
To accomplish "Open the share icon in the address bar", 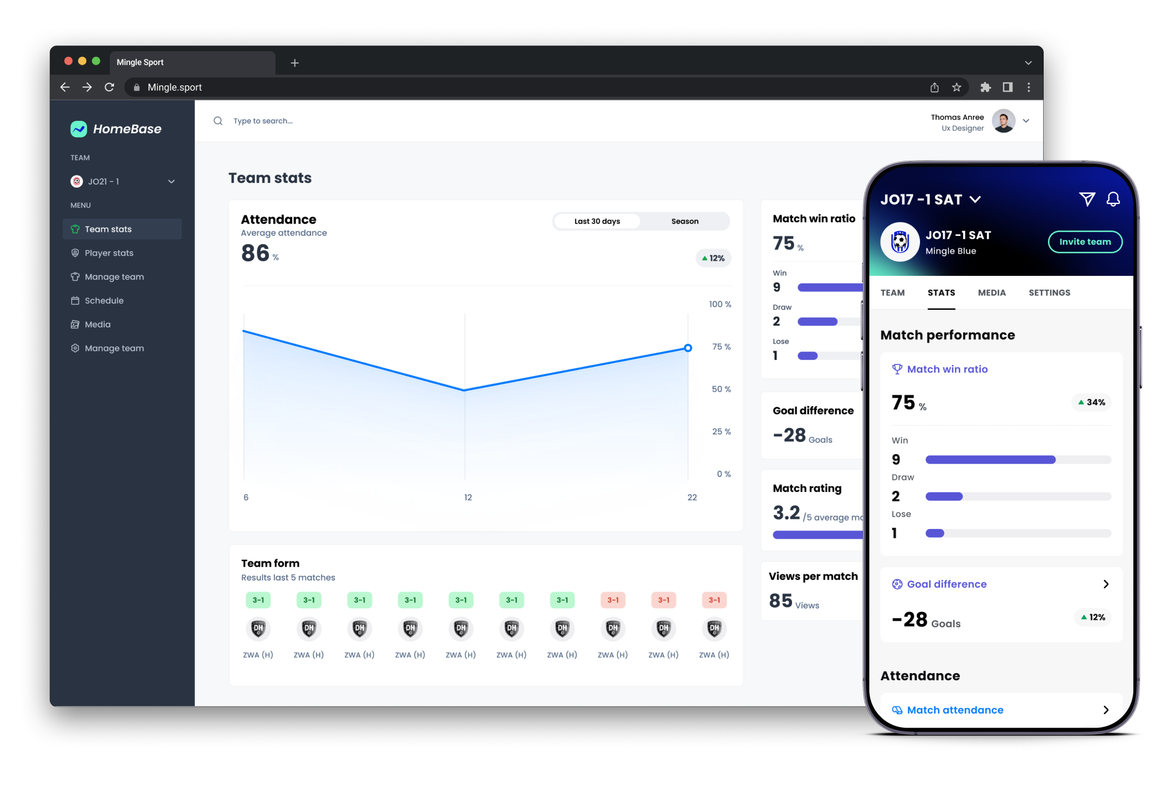I will pos(935,87).
